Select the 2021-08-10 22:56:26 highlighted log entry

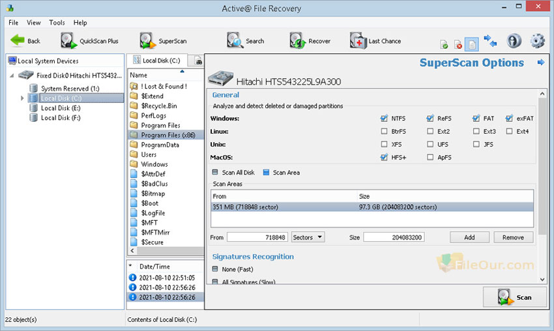(x=166, y=297)
